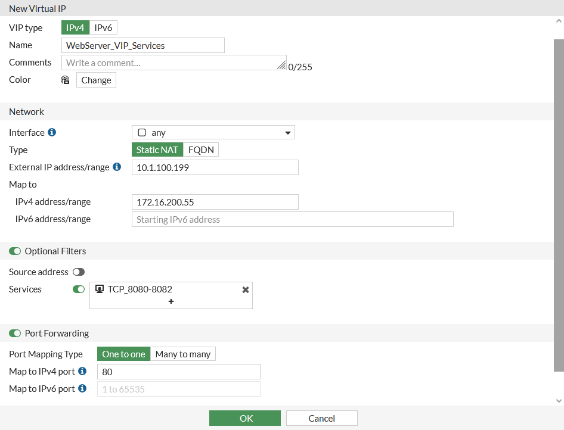564x430 pixels.
Task: Remove the TCP_8080-8082 service with the X
Action: point(245,289)
